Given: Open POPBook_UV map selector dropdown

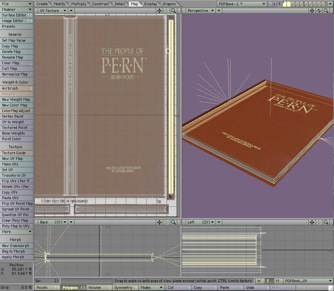Looking at the screenshot, I should [x=308, y=281].
